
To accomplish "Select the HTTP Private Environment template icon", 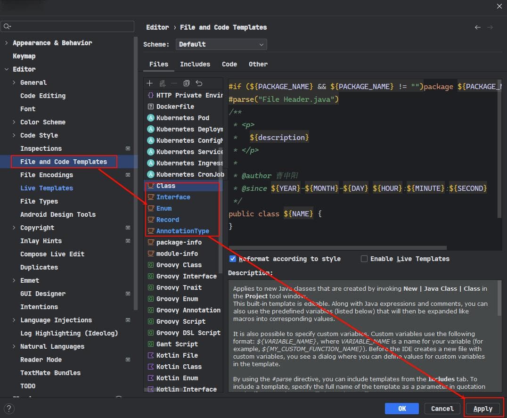I will click(x=150, y=95).
